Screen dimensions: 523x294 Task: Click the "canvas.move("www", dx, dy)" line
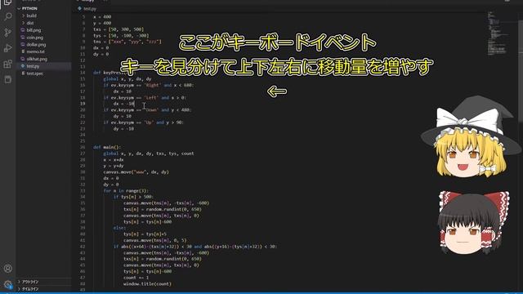coord(136,172)
